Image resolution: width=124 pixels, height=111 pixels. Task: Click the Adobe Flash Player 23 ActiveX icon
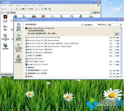coord(26,28)
